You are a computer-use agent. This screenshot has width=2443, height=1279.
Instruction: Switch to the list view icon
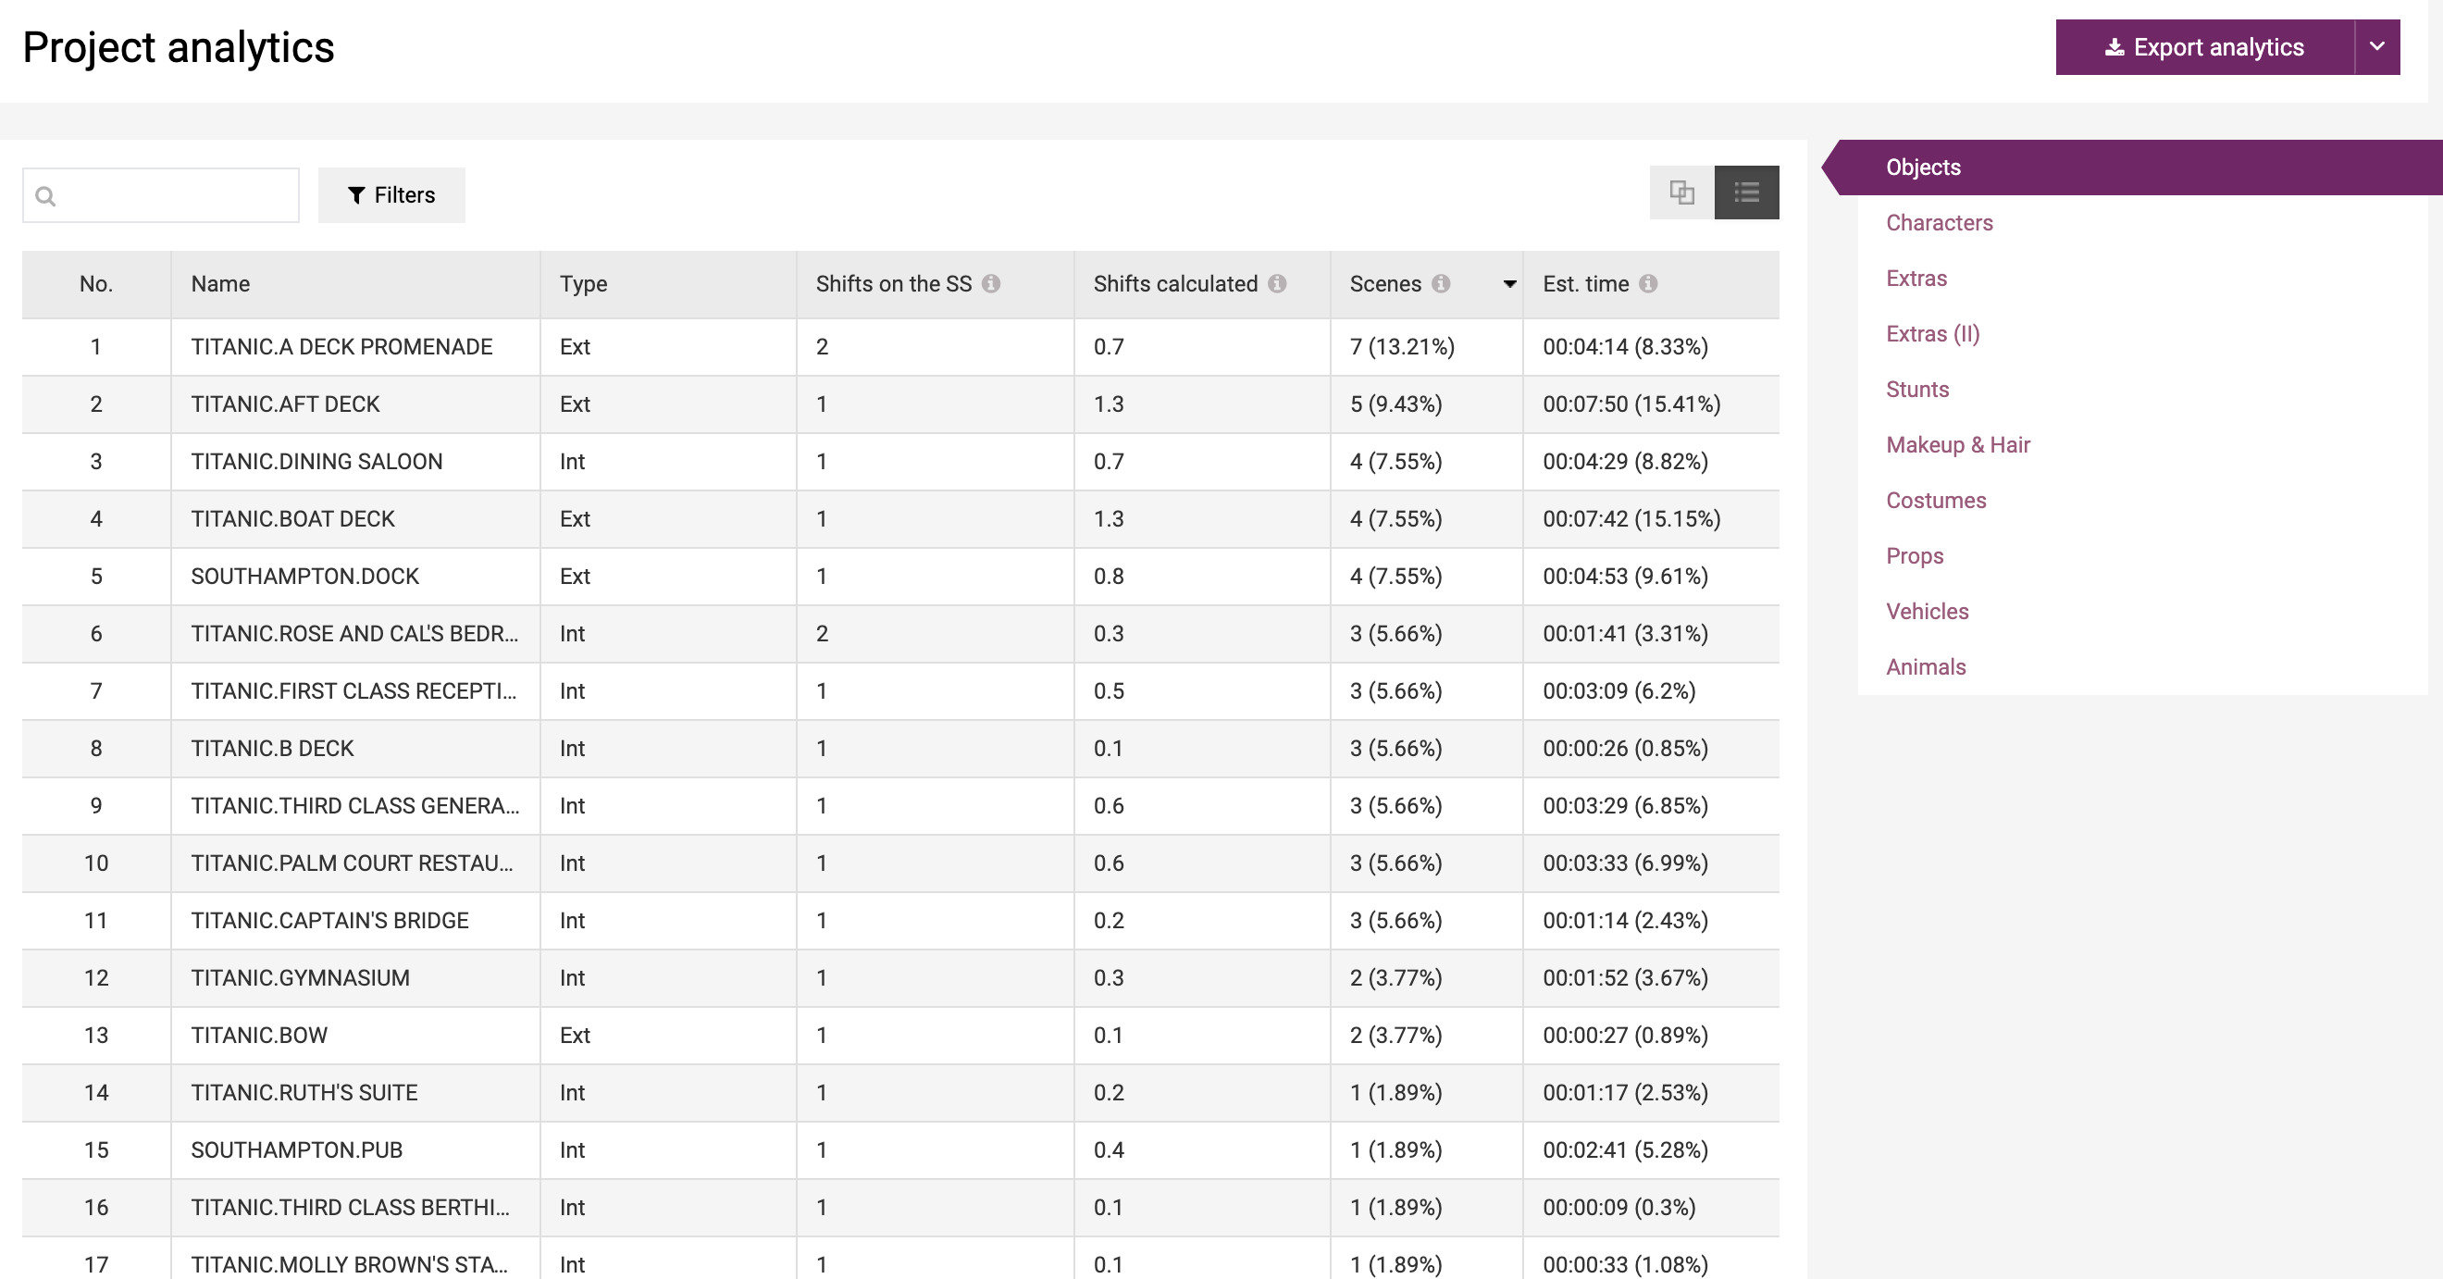(1747, 192)
